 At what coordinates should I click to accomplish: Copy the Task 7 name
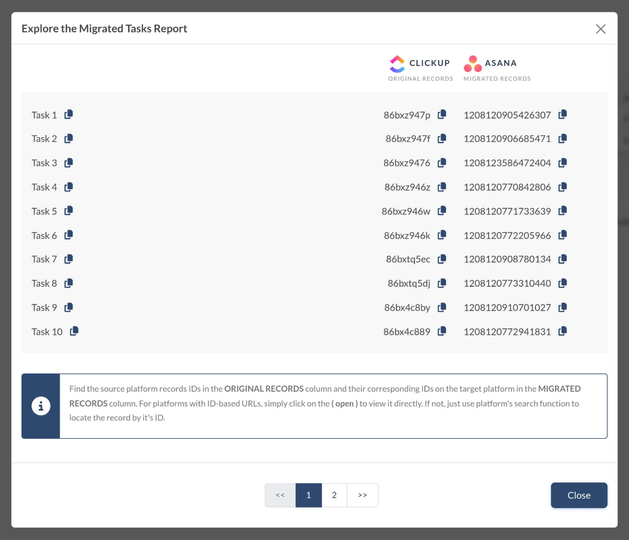coord(68,259)
